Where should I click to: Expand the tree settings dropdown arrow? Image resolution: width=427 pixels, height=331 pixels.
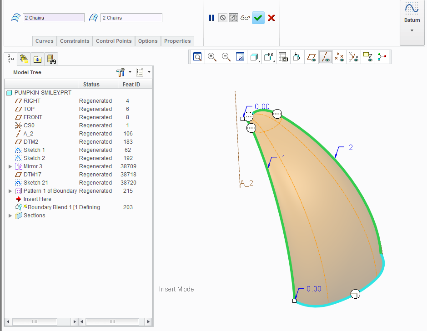130,72
